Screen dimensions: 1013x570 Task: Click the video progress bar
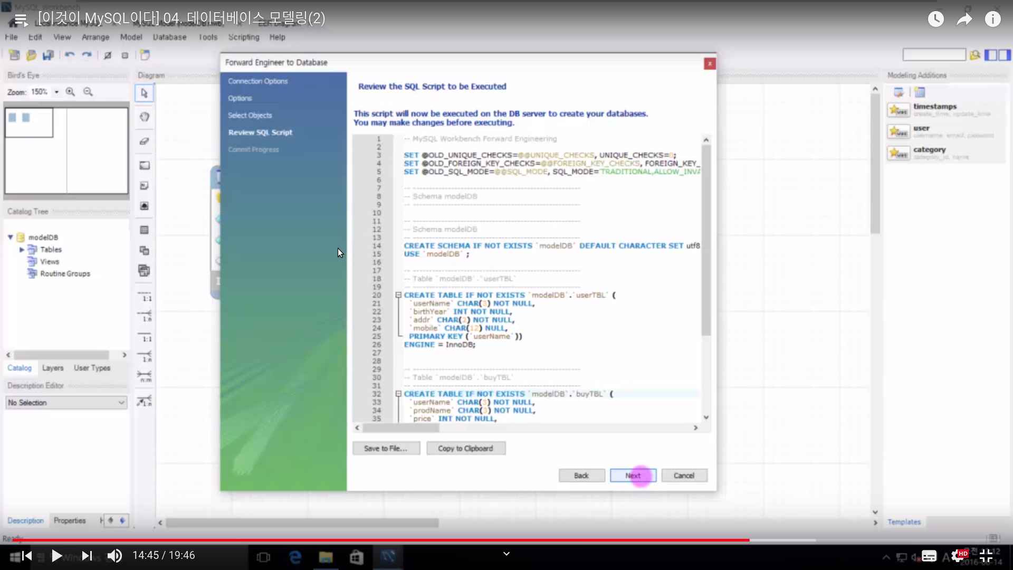(506, 540)
